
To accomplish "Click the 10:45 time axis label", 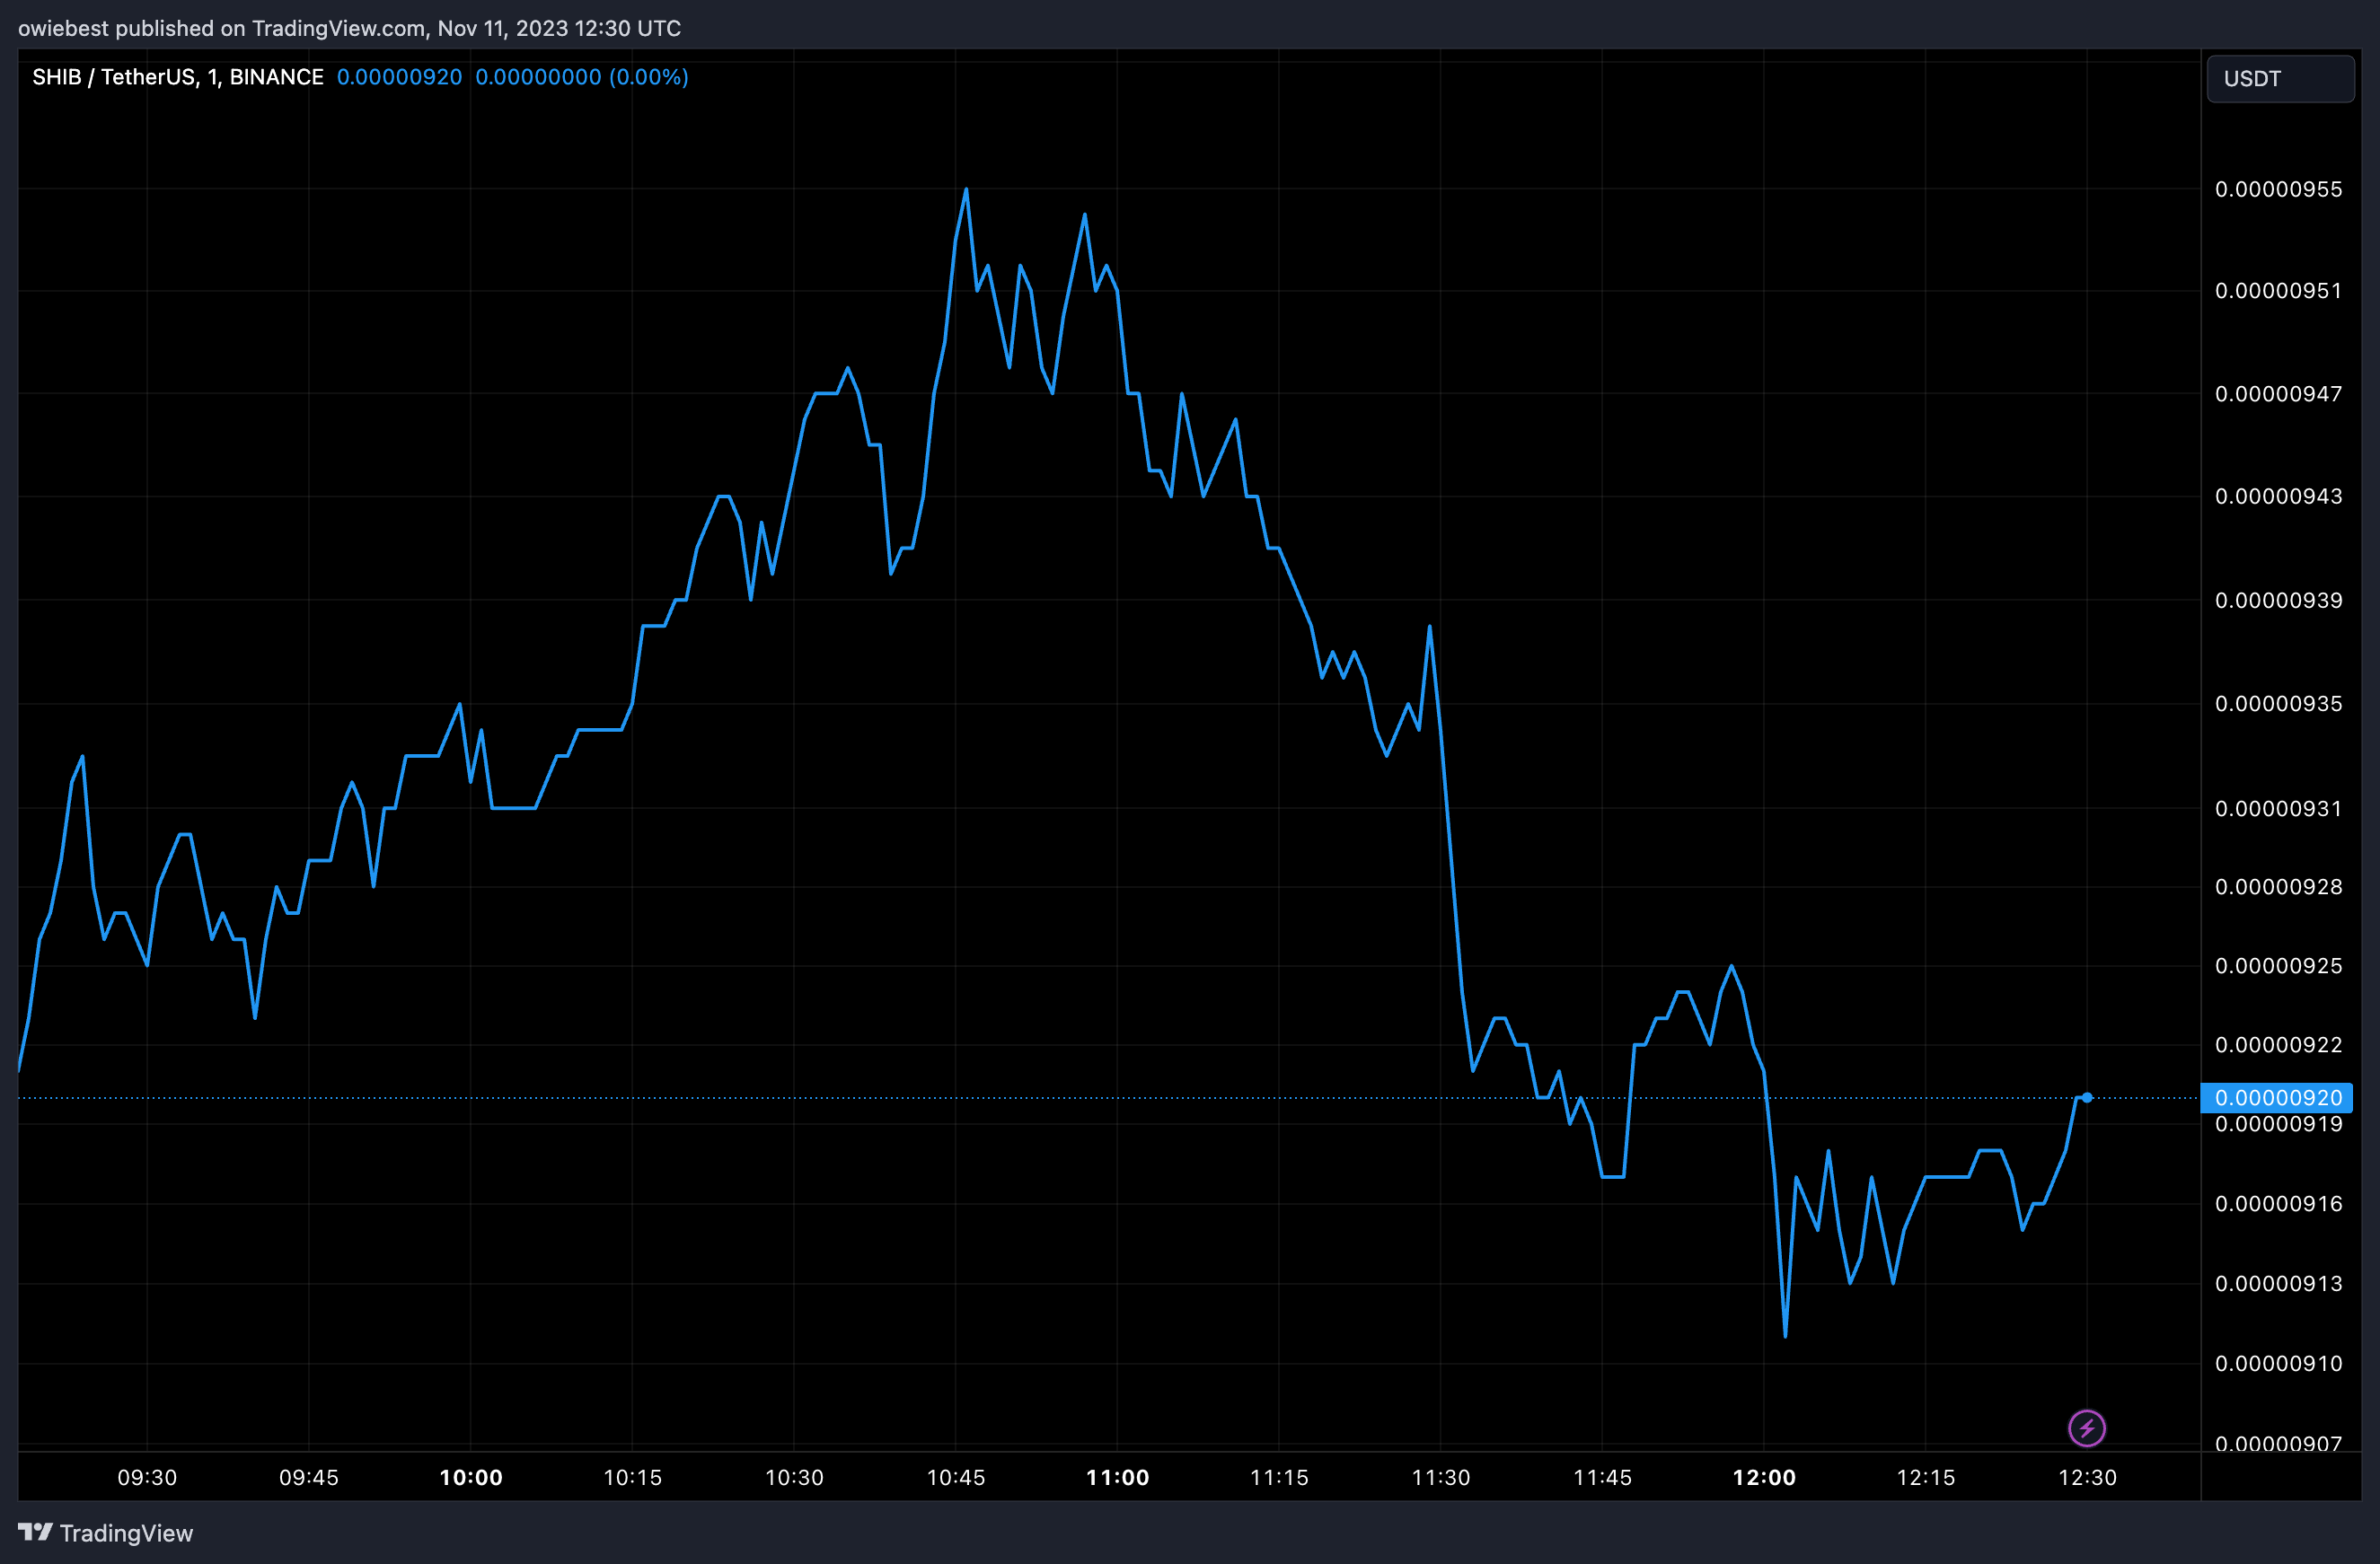I will tap(956, 1477).
